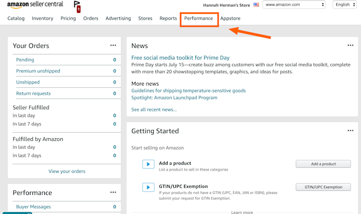Click Premium unshipped count 0
This screenshot has width=361, height=214.
[x=114, y=71]
